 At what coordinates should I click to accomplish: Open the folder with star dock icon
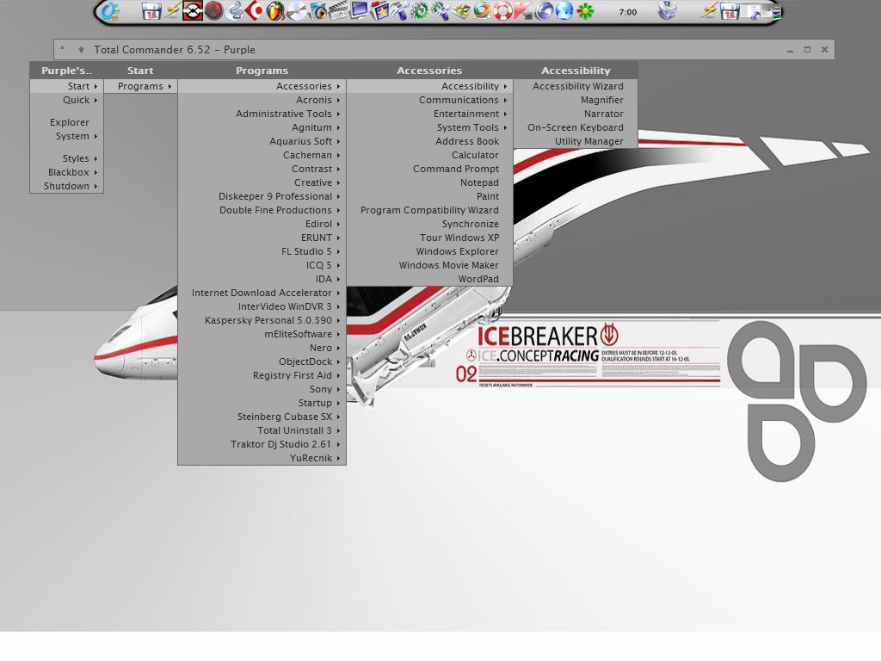tap(379, 11)
